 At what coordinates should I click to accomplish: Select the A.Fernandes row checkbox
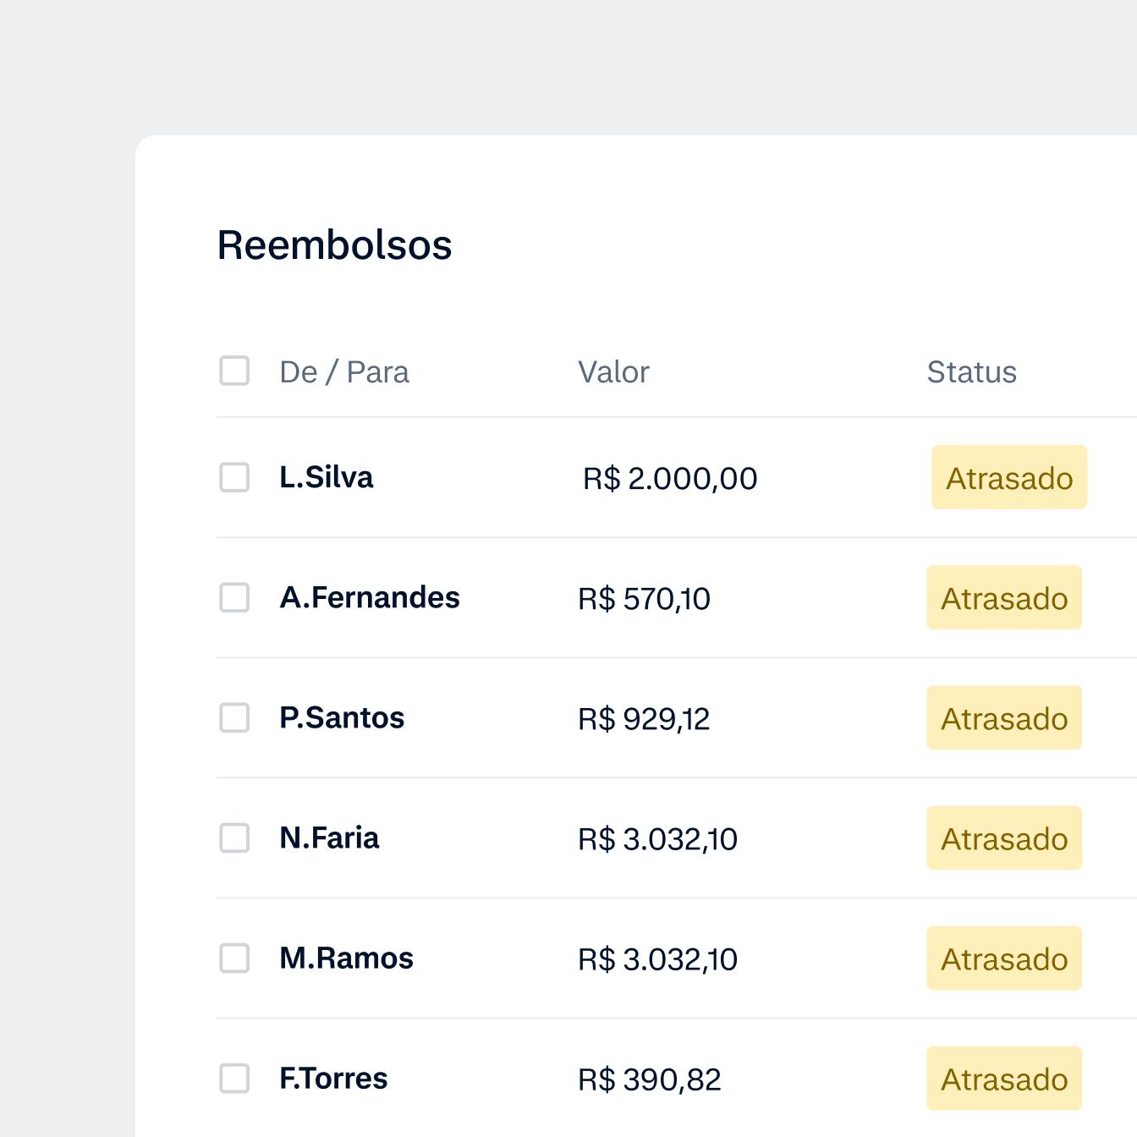pyautogui.click(x=234, y=597)
